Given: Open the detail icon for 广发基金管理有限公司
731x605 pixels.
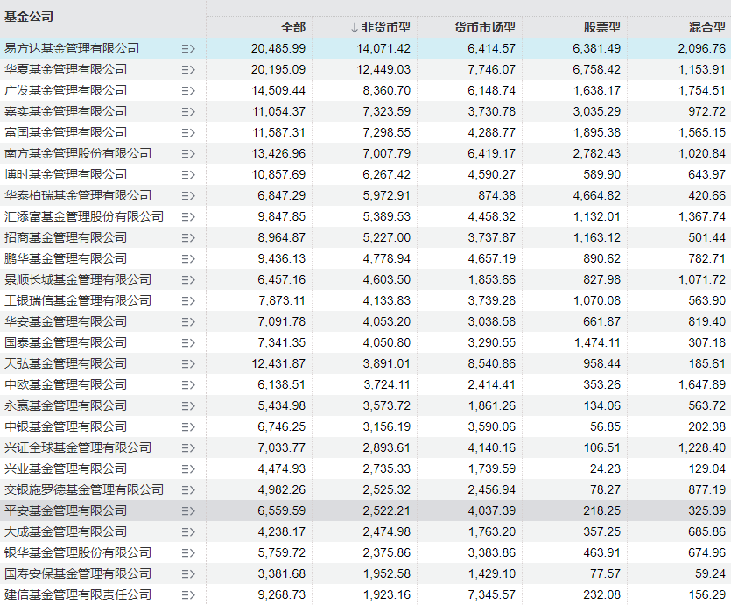Looking at the screenshot, I should pos(188,90).
